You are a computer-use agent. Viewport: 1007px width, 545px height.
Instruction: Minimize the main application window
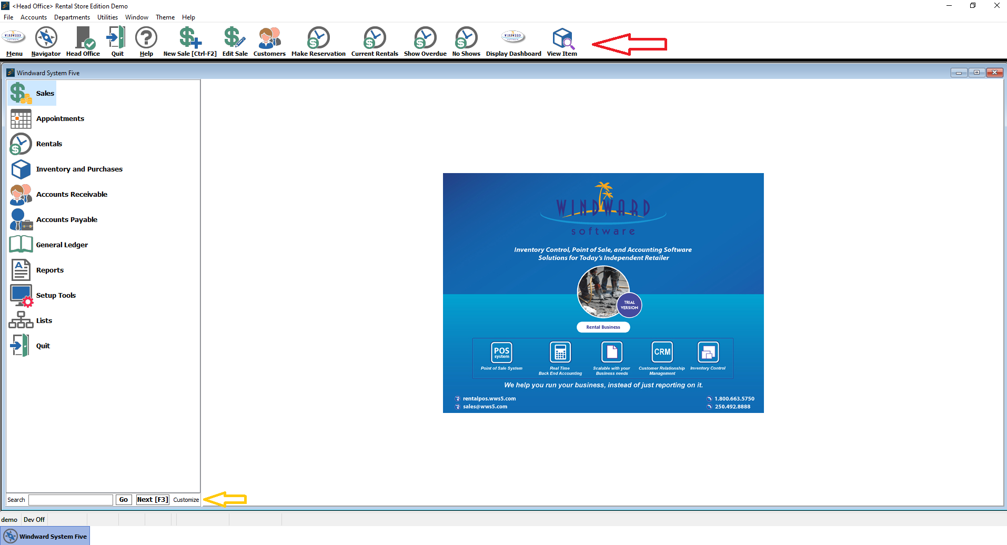pyautogui.click(x=949, y=6)
